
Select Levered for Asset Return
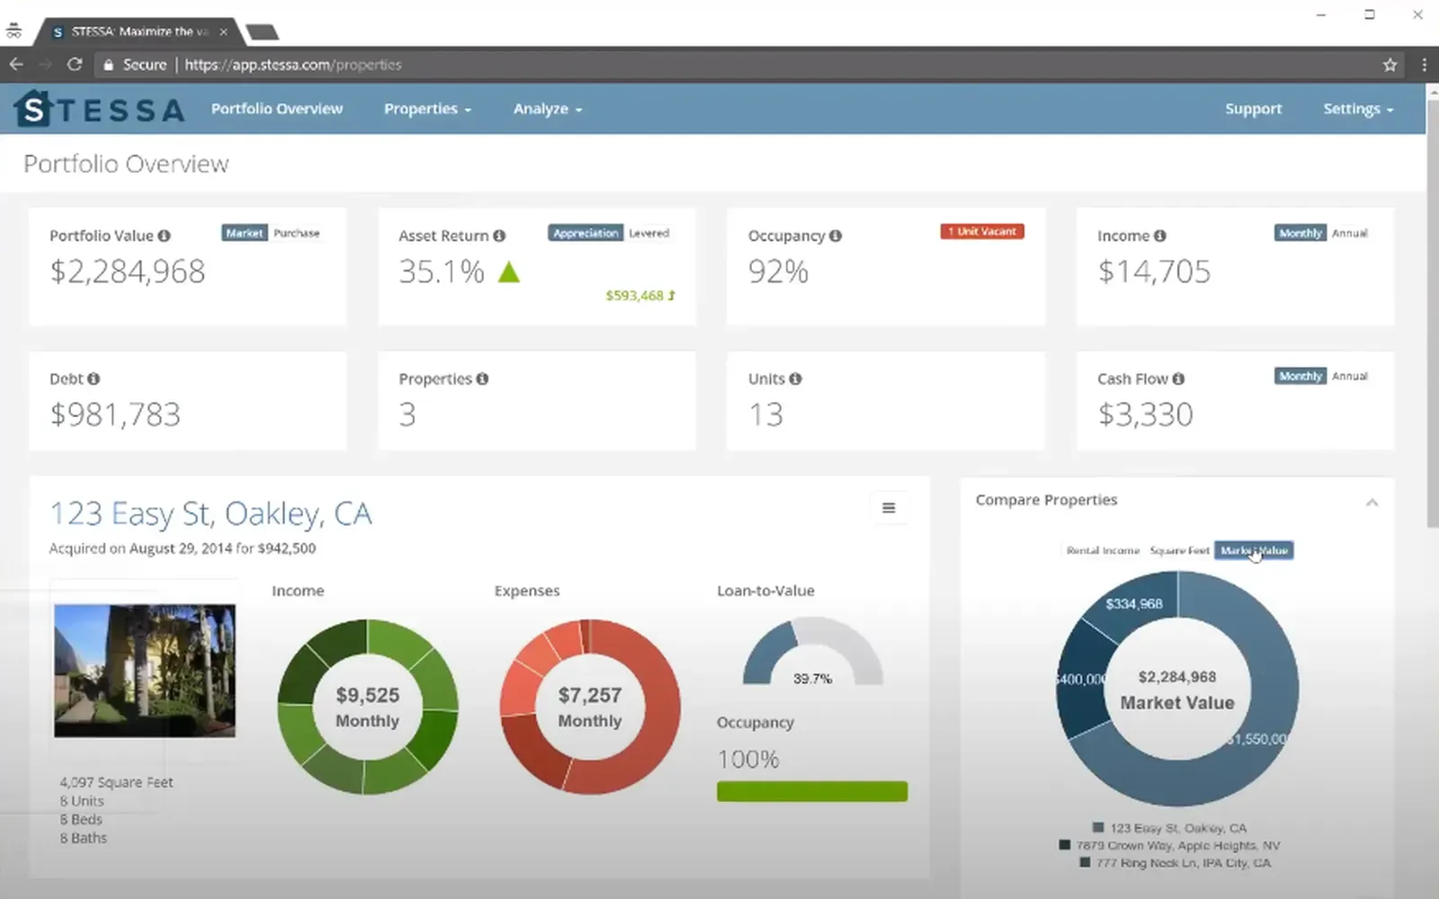[648, 233]
